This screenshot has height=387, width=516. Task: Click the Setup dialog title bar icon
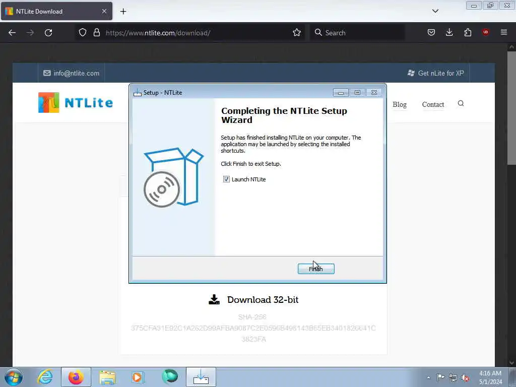(x=137, y=93)
